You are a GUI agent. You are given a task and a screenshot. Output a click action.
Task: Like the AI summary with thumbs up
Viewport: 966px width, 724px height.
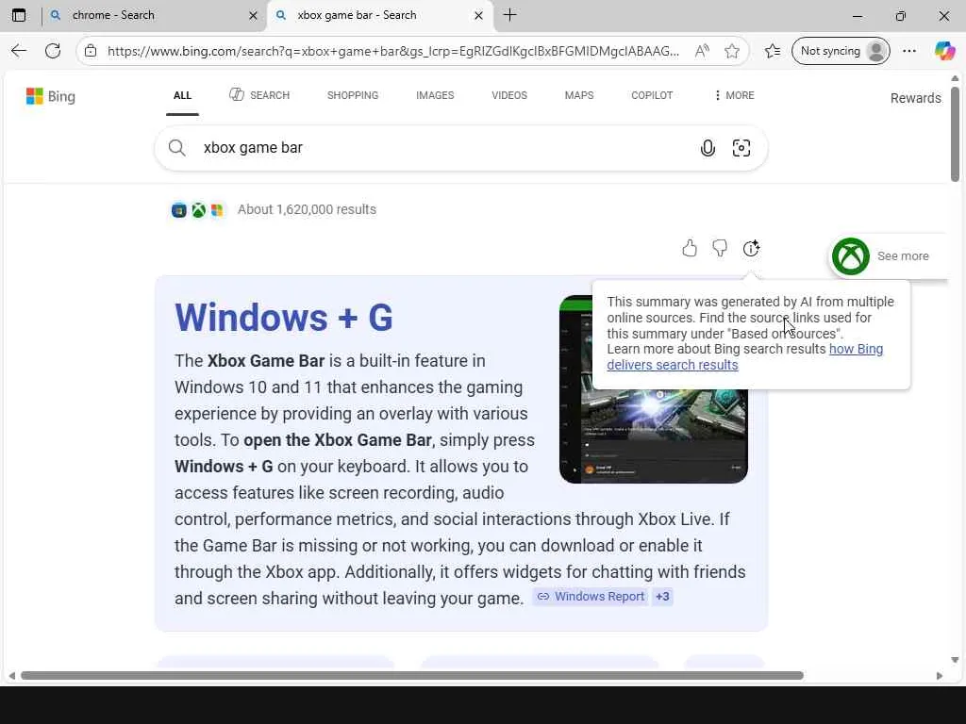click(x=690, y=248)
